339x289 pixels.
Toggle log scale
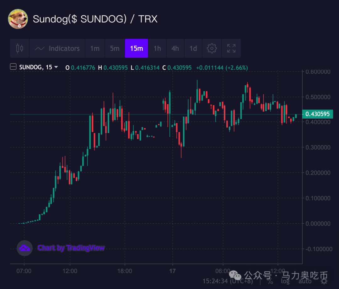(285, 281)
